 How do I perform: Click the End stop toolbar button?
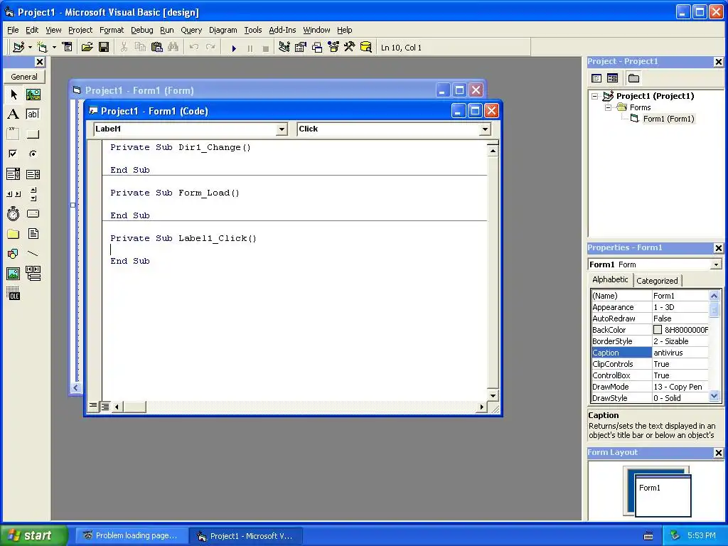coord(266,48)
